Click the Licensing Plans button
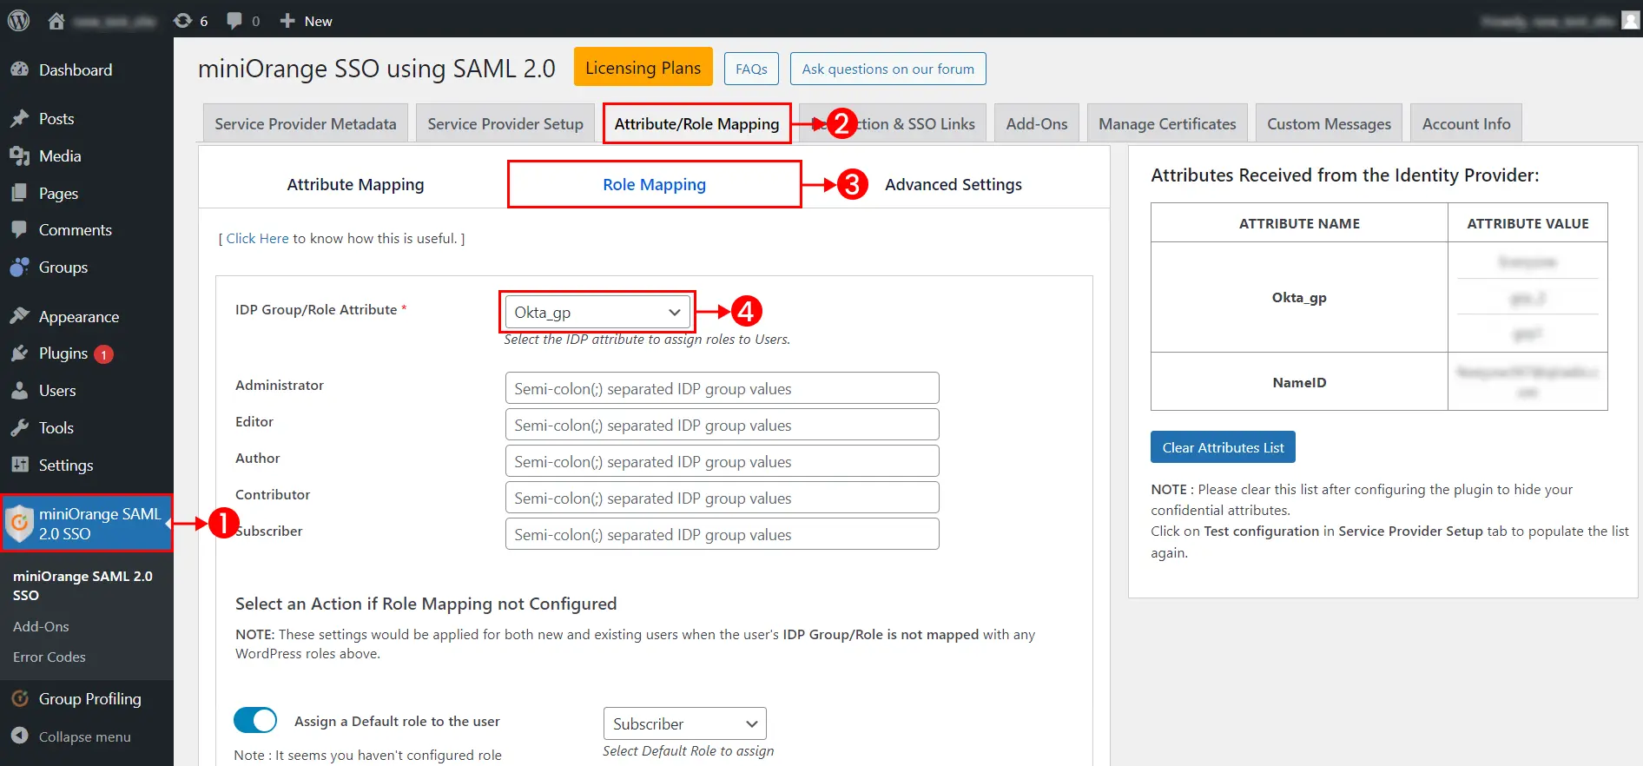 [x=643, y=68]
